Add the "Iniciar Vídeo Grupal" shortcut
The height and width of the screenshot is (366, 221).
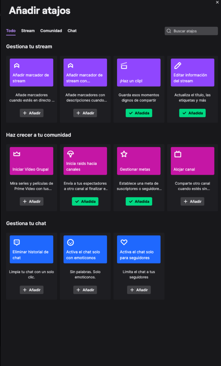pos(31,201)
